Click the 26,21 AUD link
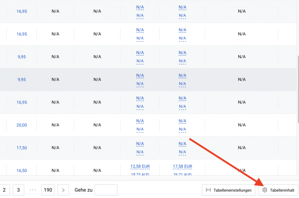The height and width of the screenshot is (198, 299). 182,174
